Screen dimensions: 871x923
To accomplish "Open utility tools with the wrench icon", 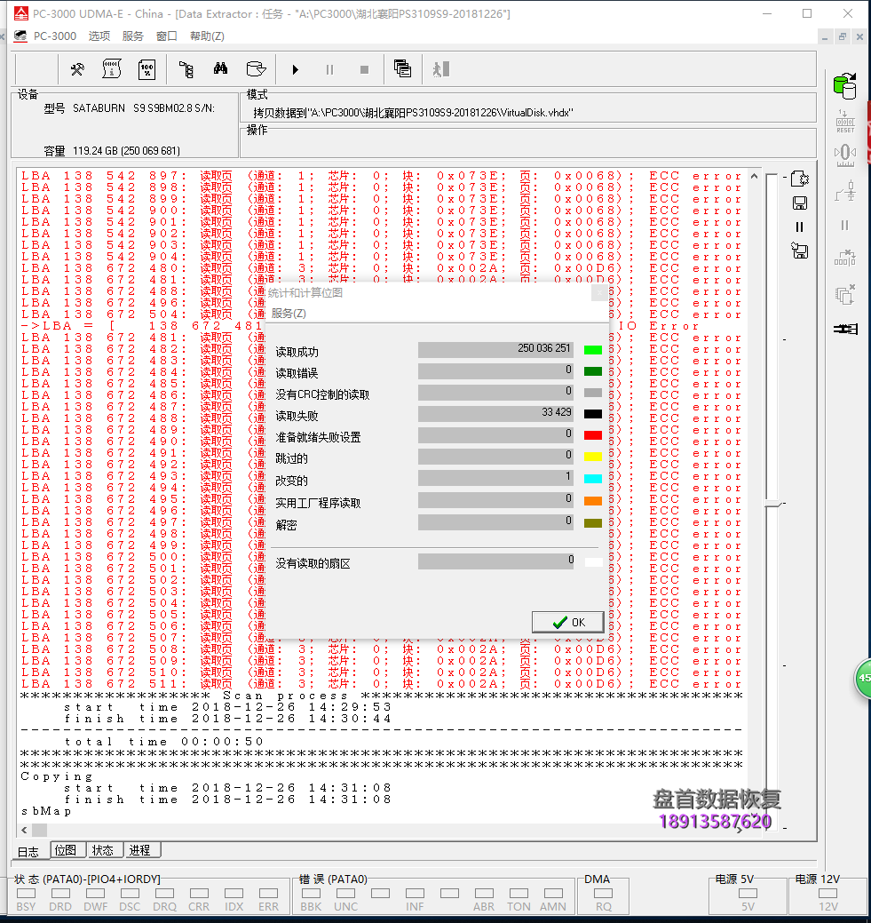I will coord(77,69).
